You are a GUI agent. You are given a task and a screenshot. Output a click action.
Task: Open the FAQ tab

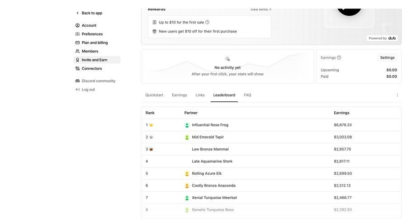(x=247, y=95)
